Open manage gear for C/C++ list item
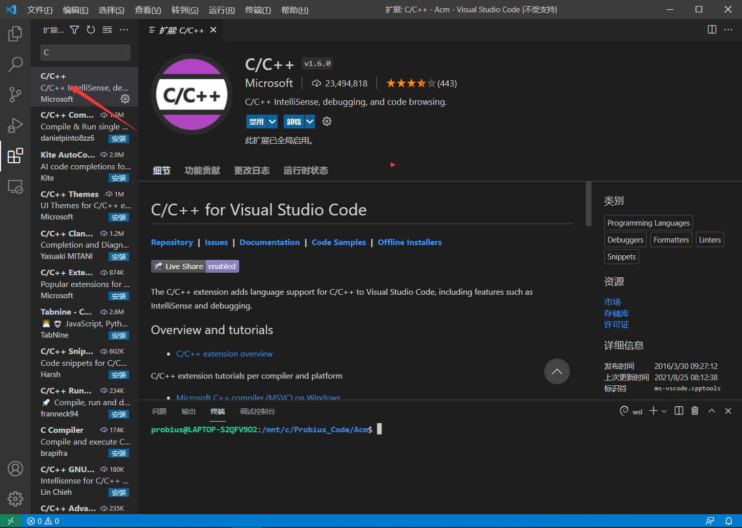 [125, 99]
